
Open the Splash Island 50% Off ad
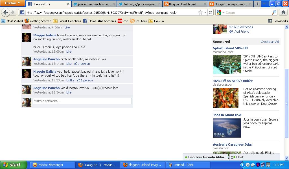point(230,48)
